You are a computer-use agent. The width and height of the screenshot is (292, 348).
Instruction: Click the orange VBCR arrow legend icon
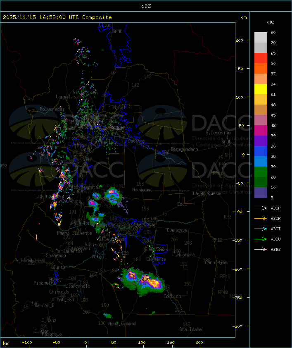(261, 218)
